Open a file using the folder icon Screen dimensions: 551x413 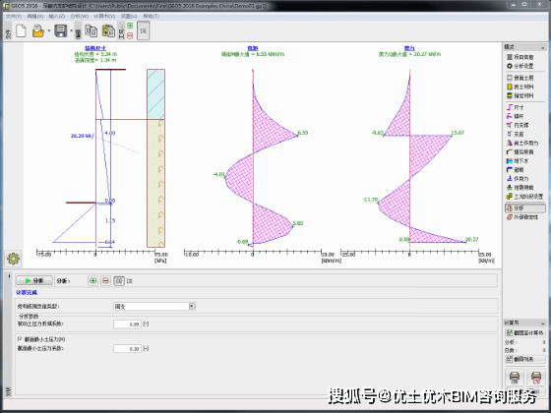coord(38,31)
